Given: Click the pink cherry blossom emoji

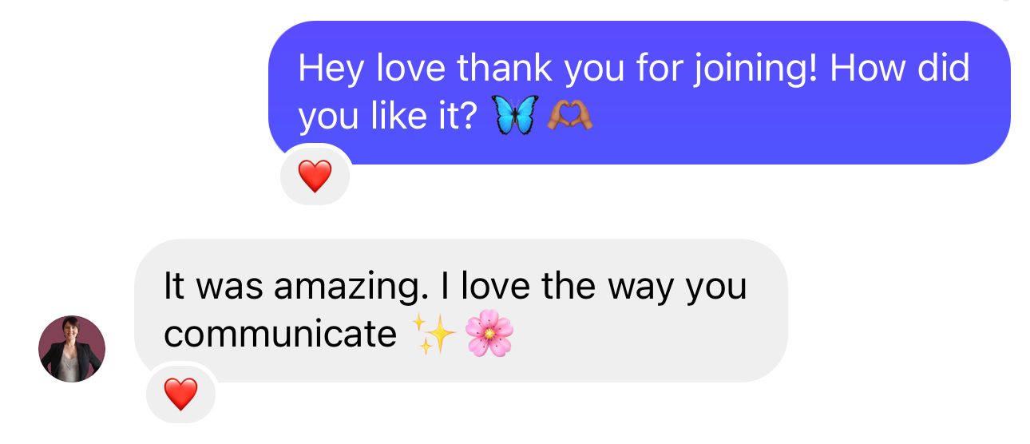Looking at the screenshot, I should (489, 334).
